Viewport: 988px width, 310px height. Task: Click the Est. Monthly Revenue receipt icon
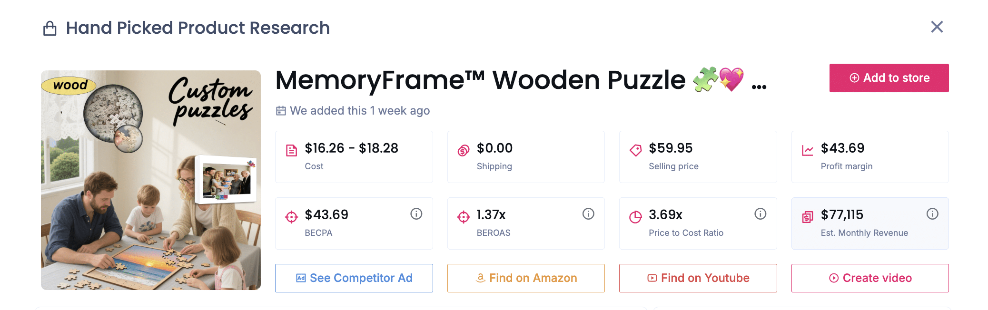point(807,217)
